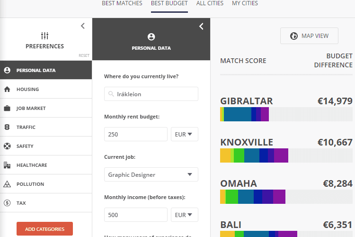
Task: Click the Tax dollar icon
Action: (7, 203)
